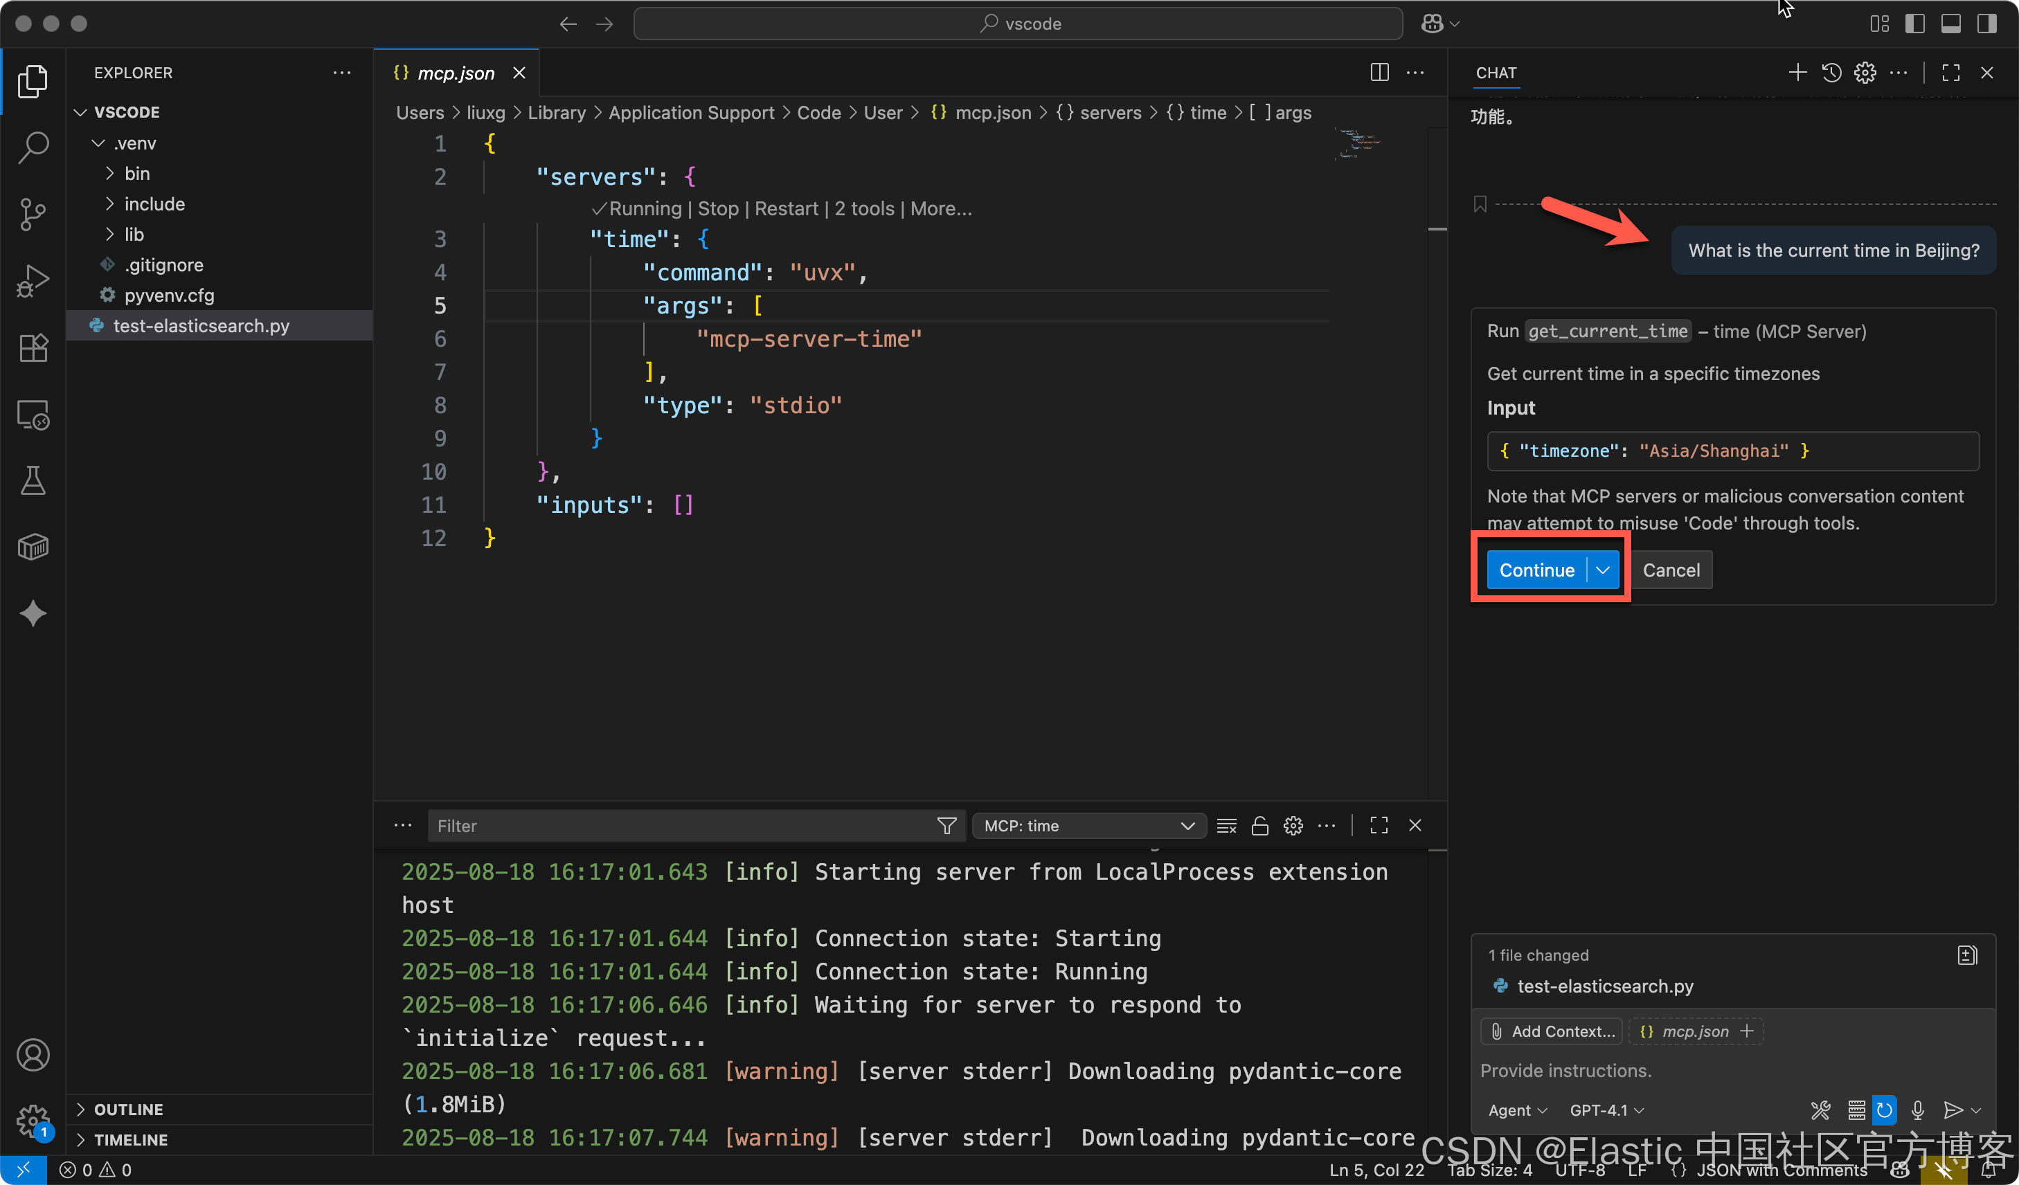Image resolution: width=2019 pixels, height=1185 pixels.
Task: Open the filter options funnel icon
Action: 947,826
